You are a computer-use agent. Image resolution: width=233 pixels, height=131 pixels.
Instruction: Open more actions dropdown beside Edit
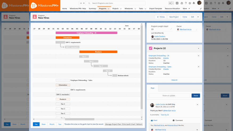tap(198, 17)
